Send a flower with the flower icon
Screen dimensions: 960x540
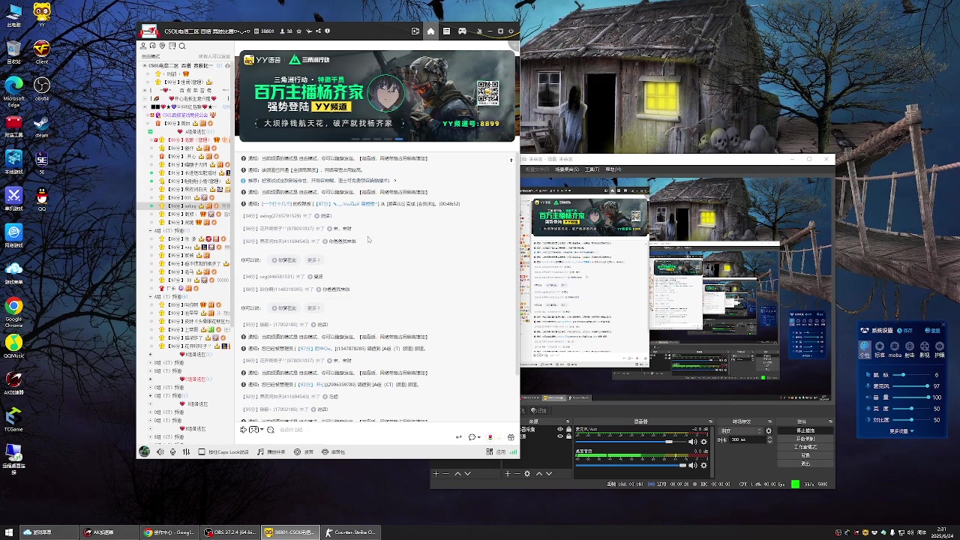pos(490,437)
